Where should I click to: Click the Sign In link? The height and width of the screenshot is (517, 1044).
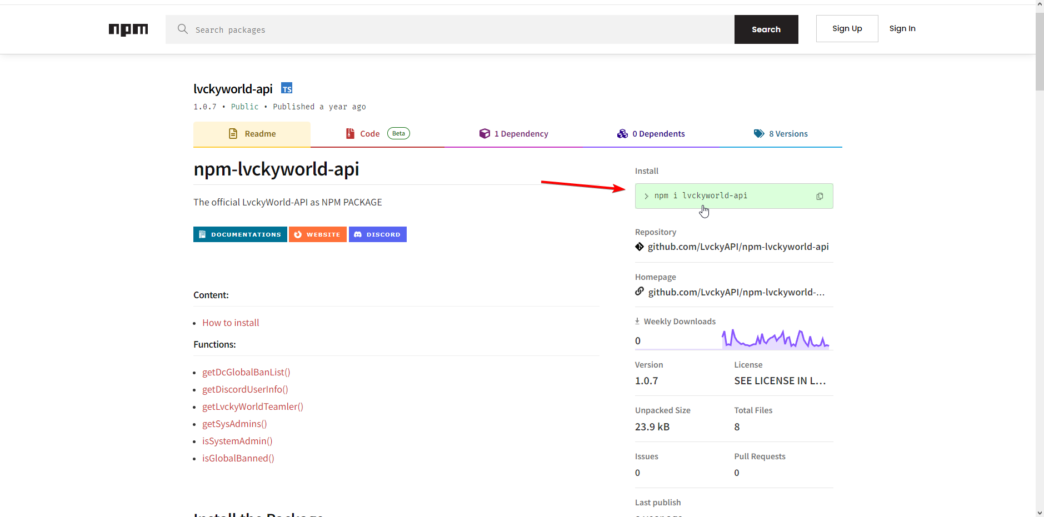click(x=902, y=29)
